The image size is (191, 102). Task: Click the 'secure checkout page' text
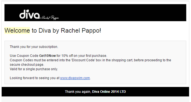pyautogui.click(x=27, y=65)
